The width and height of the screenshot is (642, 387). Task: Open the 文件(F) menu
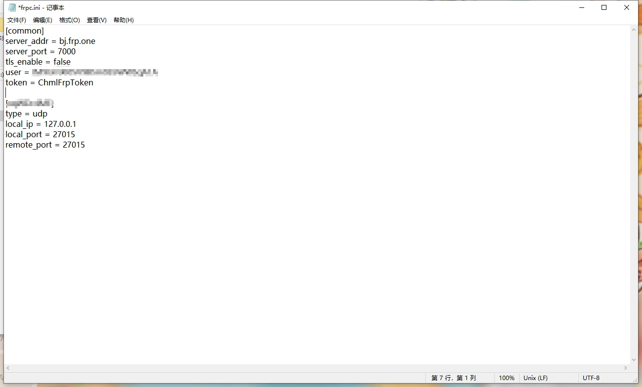[17, 20]
